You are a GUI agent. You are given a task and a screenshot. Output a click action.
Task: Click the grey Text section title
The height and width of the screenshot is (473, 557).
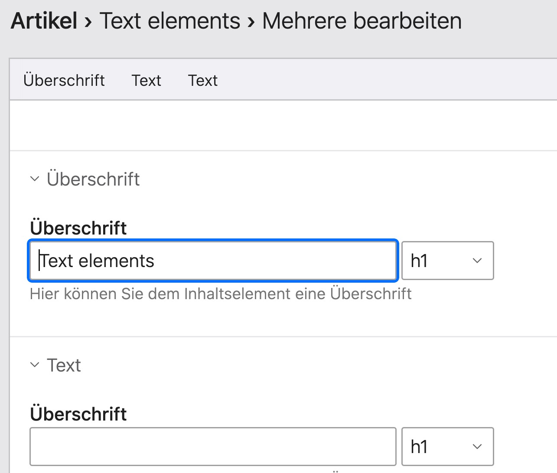pos(64,365)
